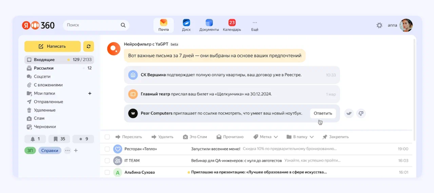This screenshot has width=434, height=193.
Task: Filter by flagged messages with count 35
Action: coord(59,139)
